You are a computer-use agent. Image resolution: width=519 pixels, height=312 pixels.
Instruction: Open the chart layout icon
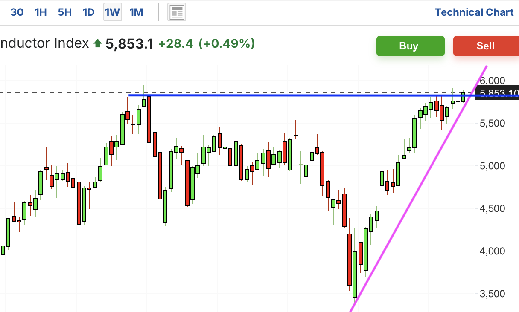tap(176, 12)
